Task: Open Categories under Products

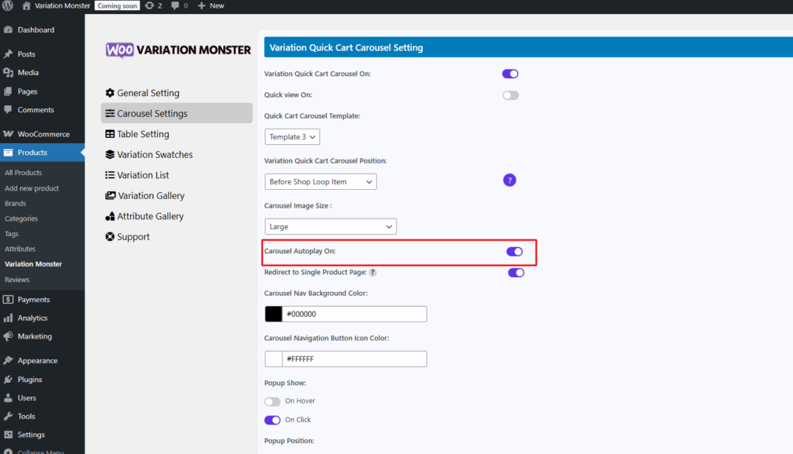Action: point(21,218)
